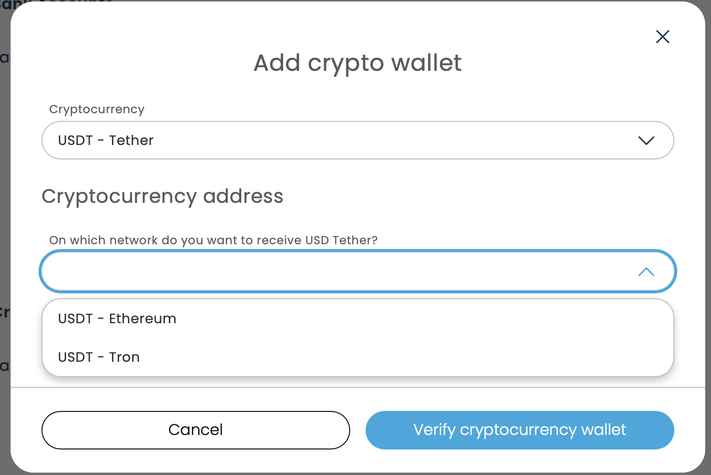Click the word "Ethereum" in the options
The width and height of the screenshot is (711, 475).
click(142, 318)
